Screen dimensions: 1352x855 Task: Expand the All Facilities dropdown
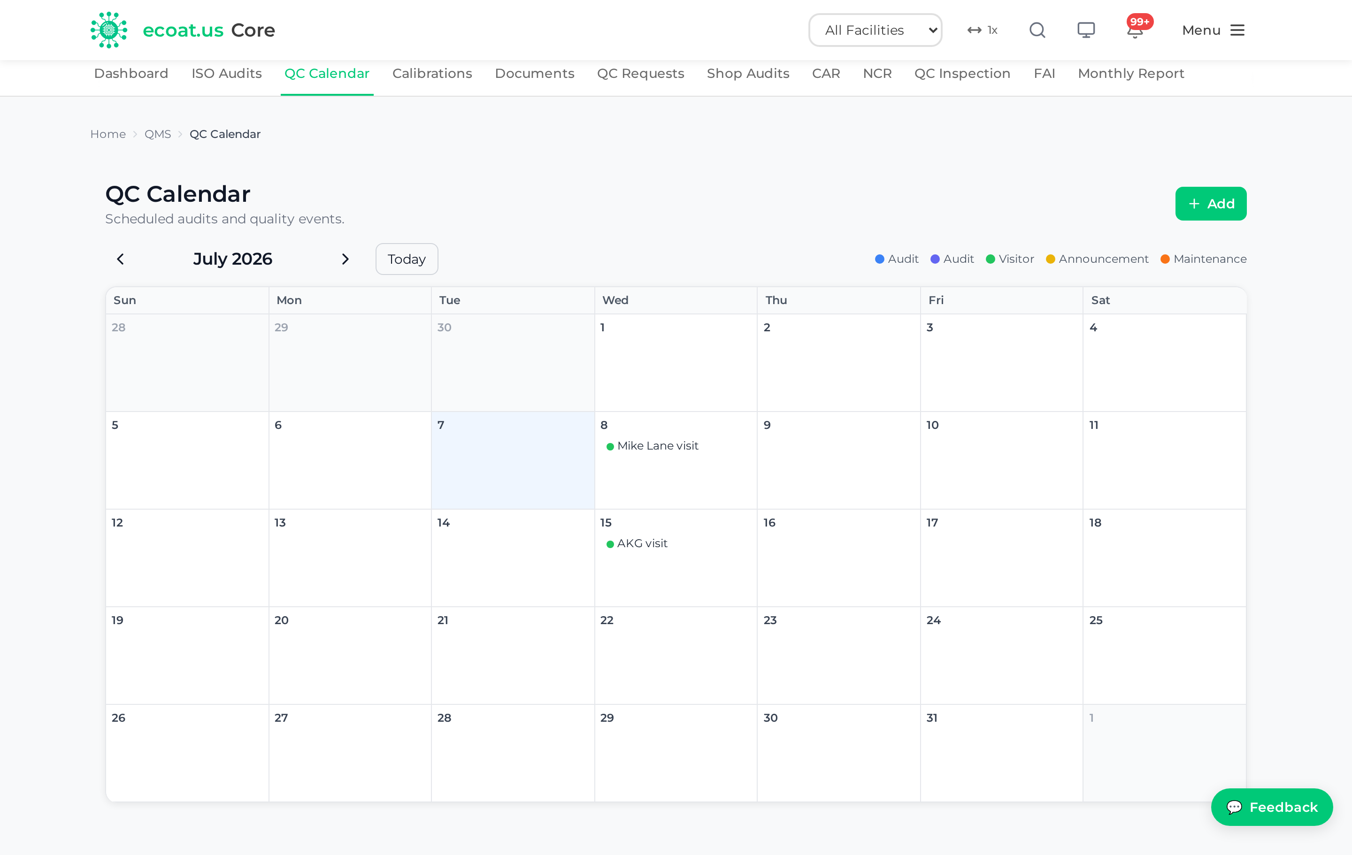[x=876, y=30]
